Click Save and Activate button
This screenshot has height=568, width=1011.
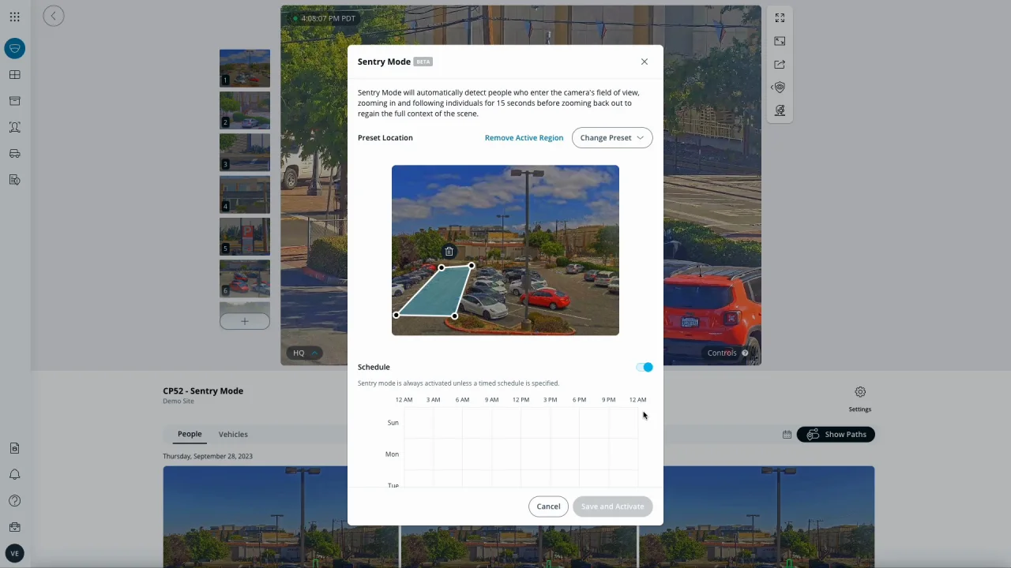(612, 506)
